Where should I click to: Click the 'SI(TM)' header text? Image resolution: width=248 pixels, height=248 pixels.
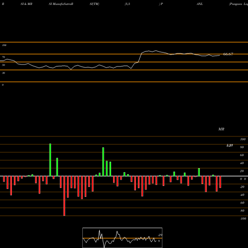94,4
